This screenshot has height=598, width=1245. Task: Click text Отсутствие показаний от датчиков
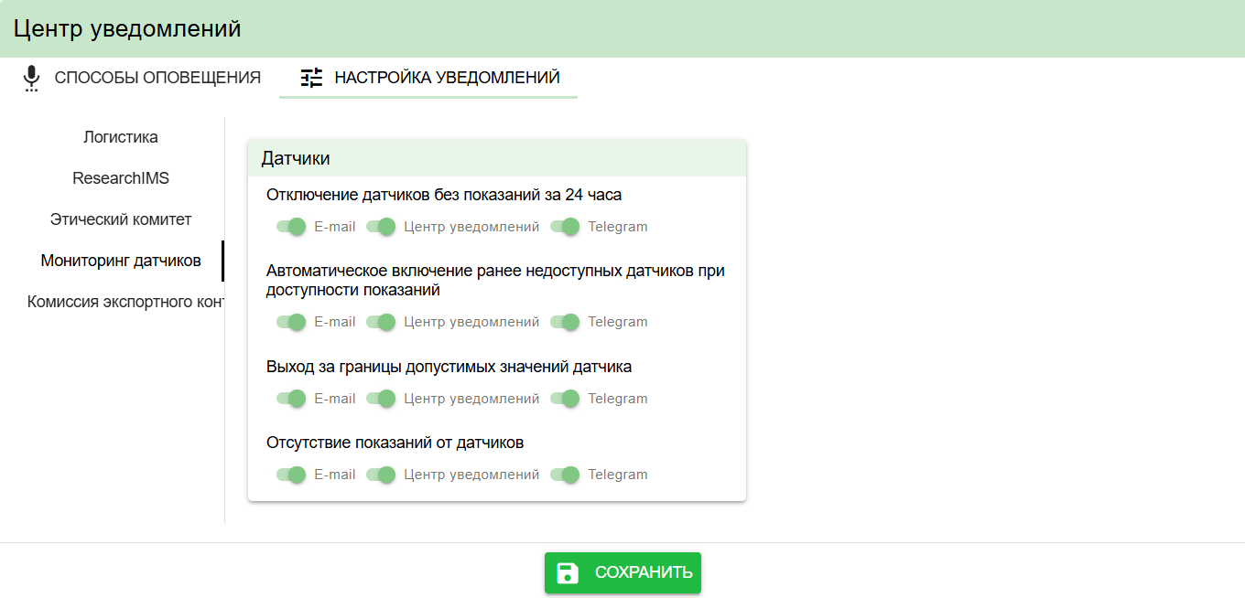coord(395,443)
